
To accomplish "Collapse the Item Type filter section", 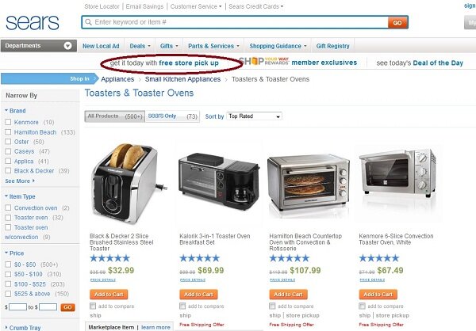I will (x=20, y=196).
